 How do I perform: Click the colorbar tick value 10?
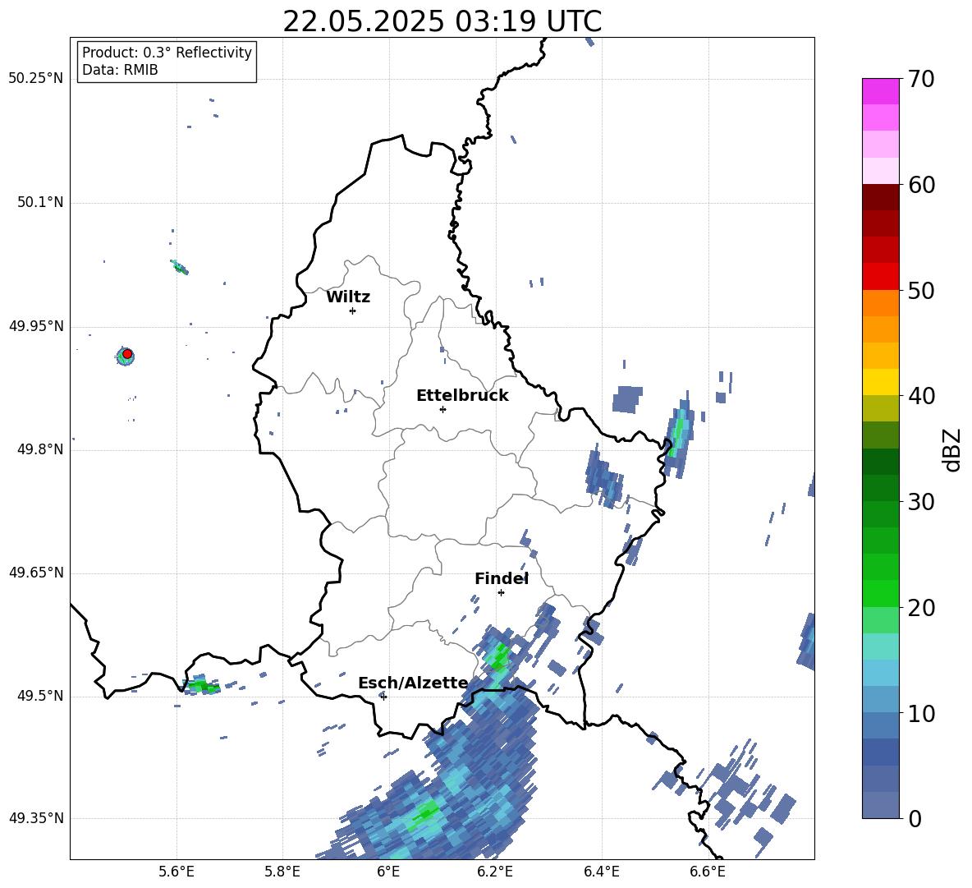click(x=921, y=713)
